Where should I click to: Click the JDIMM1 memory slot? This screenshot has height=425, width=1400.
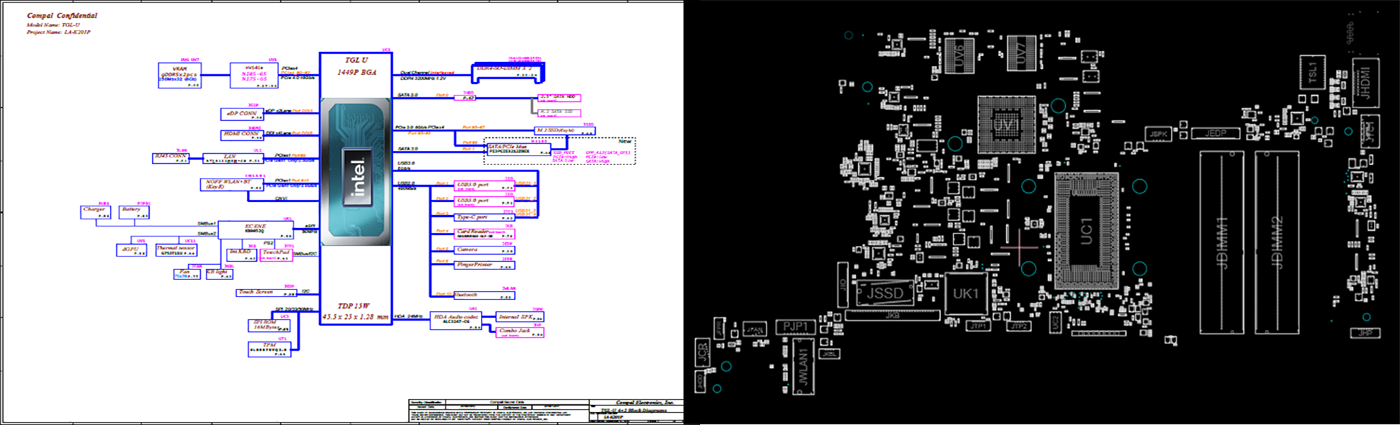coord(1221,243)
